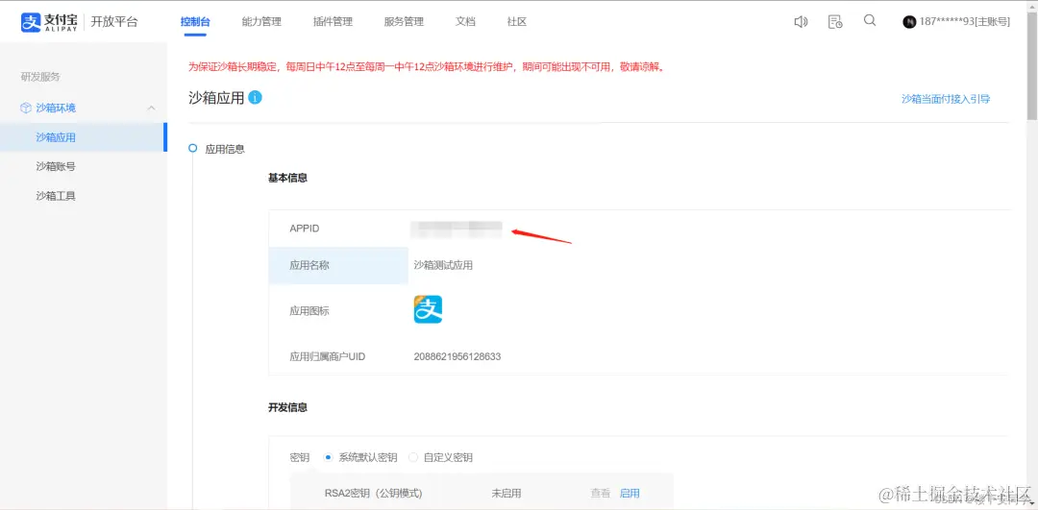Viewport: 1038px width, 510px height.
Task: Click 启用 for RSA2密钥
Action: pyautogui.click(x=630, y=493)
